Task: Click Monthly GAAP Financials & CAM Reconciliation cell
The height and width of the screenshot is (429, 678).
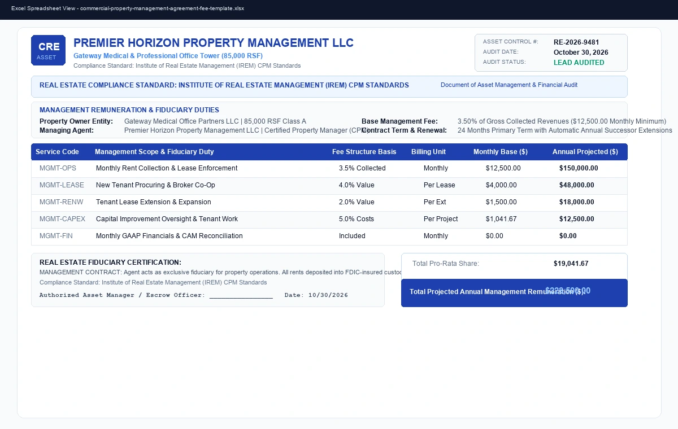Action: tap(169, 236)
